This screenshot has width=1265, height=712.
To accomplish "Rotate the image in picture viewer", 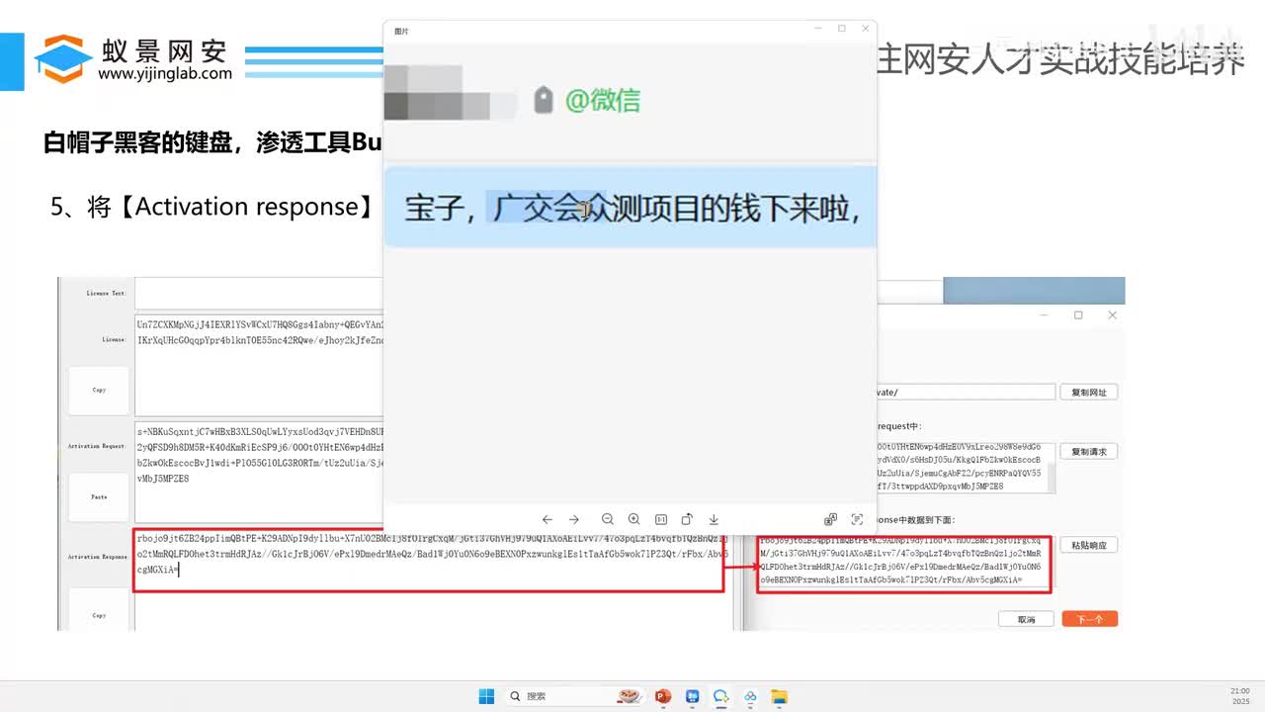I will 687,519.
